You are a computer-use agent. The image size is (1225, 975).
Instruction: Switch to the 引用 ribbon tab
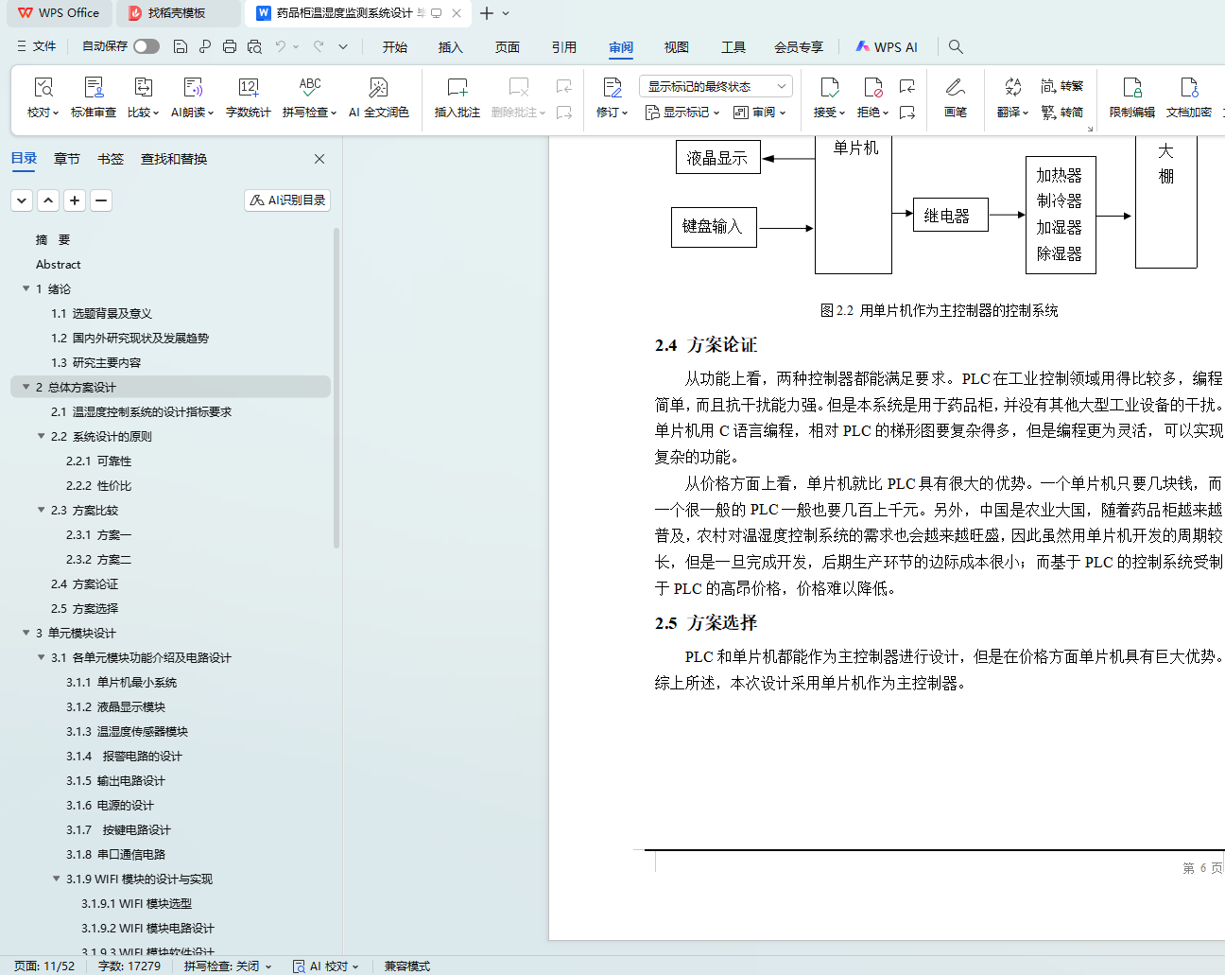pos(564,47)
